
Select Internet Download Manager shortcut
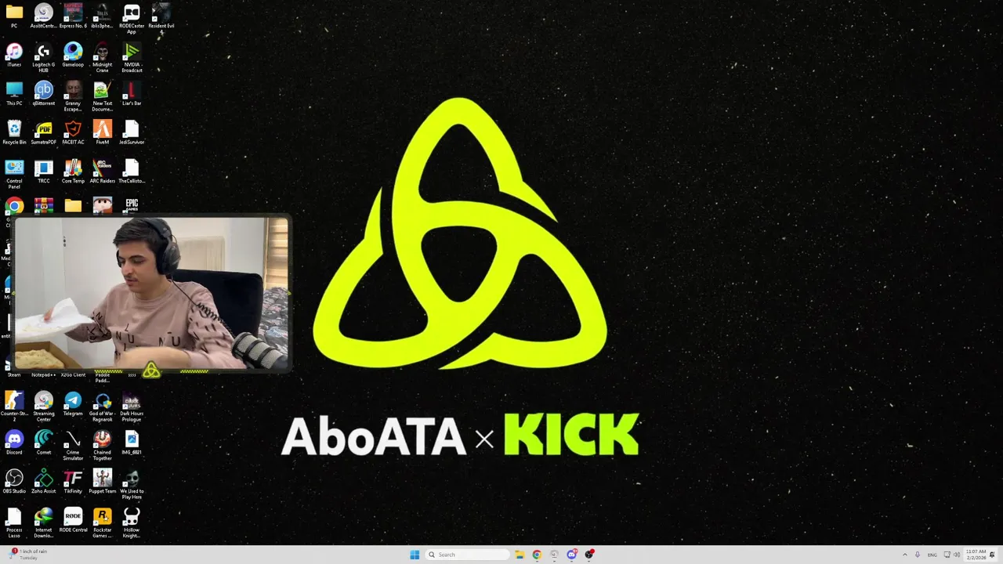[x=44, y=523]
